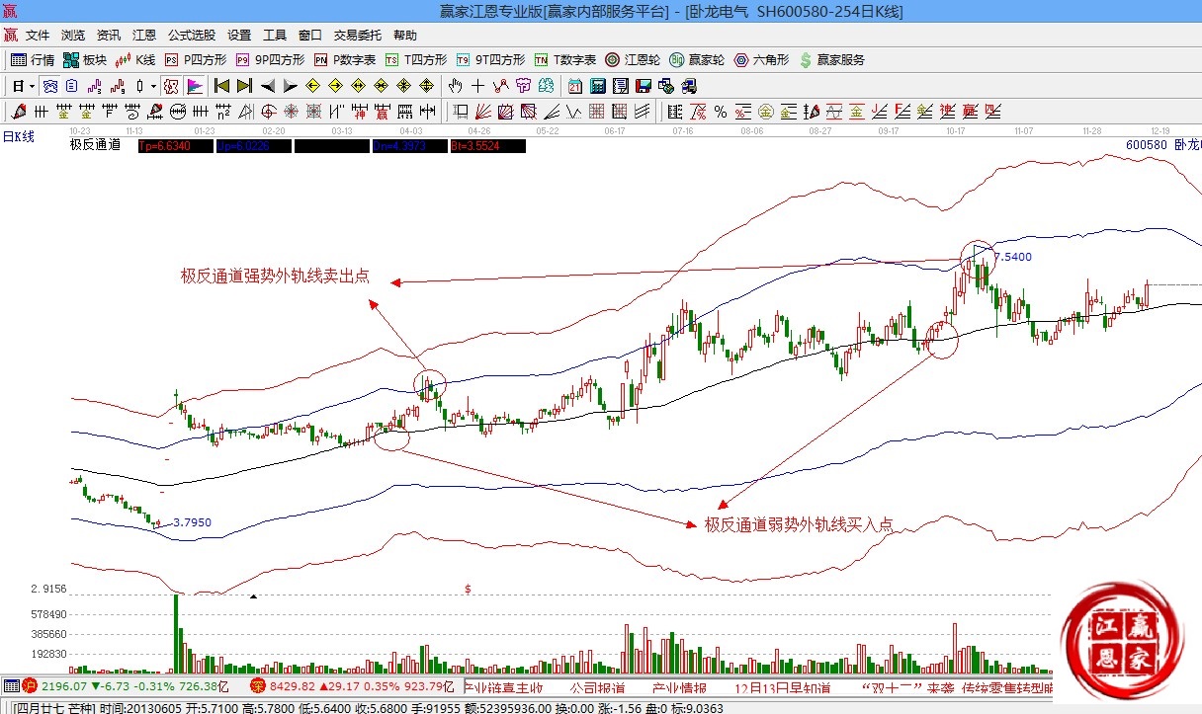Select the crosshair cursor tool

(x=478, y=86)
